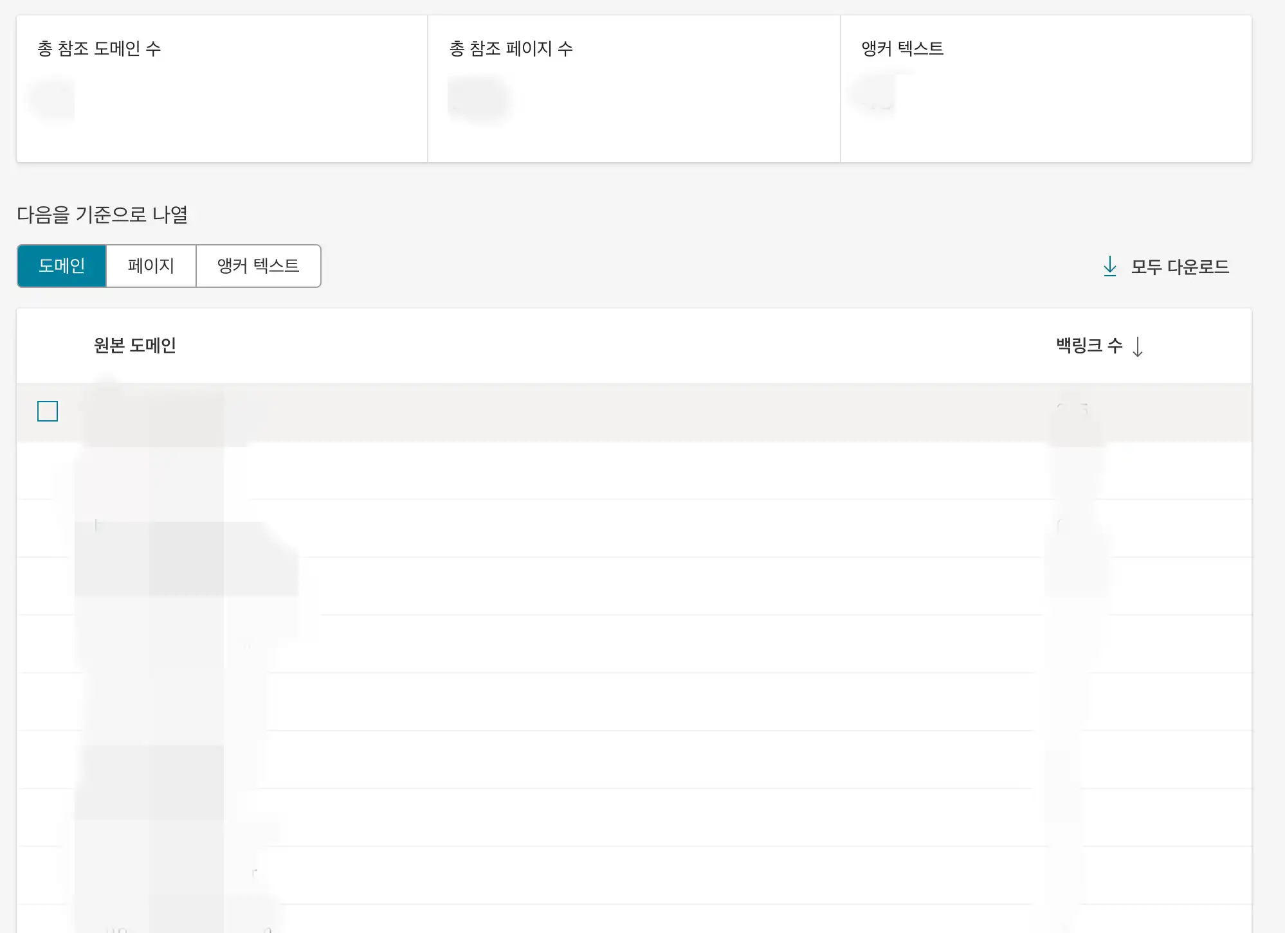Open the 앵커 텍스트 summary card

[1045, 87]
